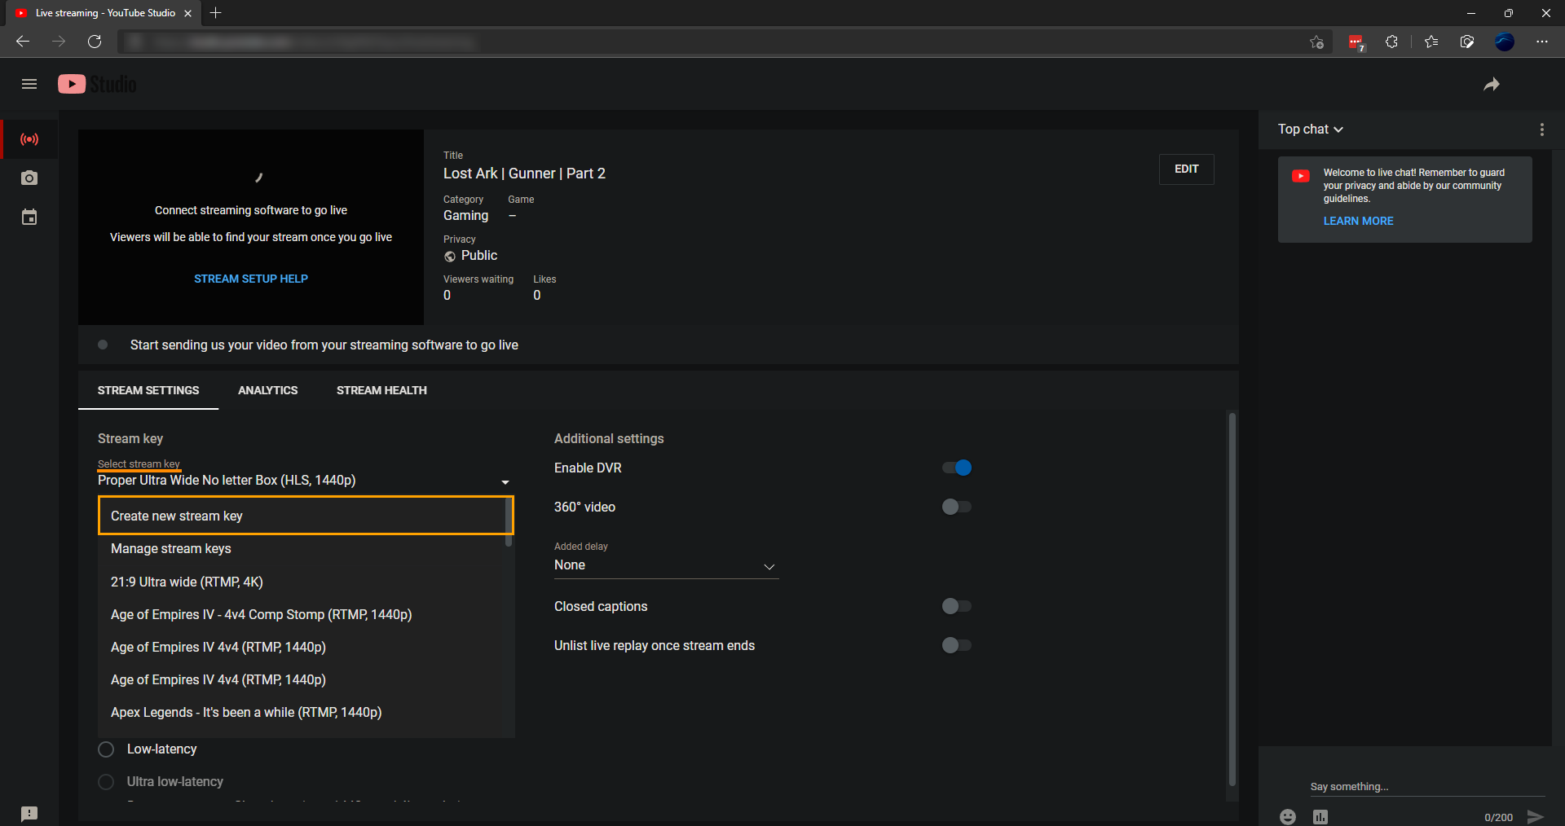Open the Webcam camera sidebar icon
The height and width of the screenshot is (826, 1565).
click(x=29, y=178)
